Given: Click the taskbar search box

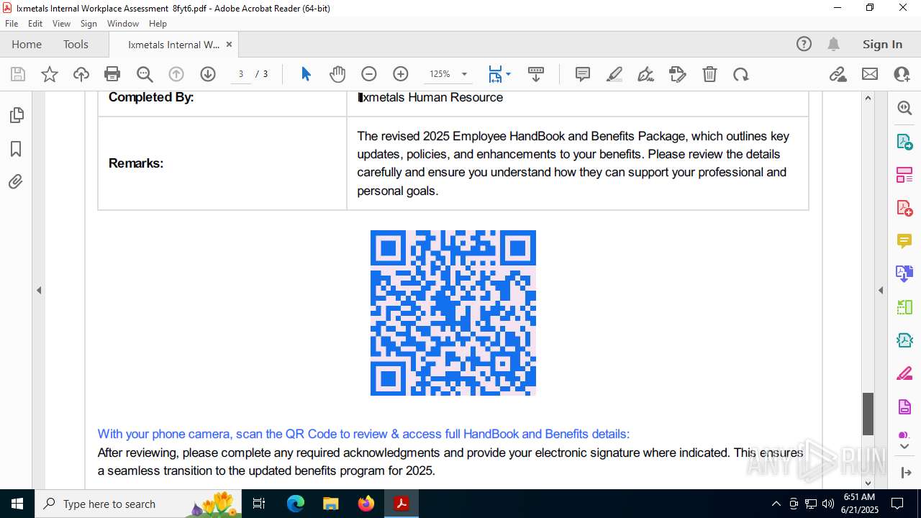Looking at the screenshot, I should (x=138, y=504).
